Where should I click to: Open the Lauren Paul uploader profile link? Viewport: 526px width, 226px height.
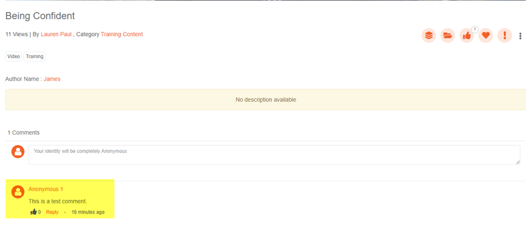point(56,34)
